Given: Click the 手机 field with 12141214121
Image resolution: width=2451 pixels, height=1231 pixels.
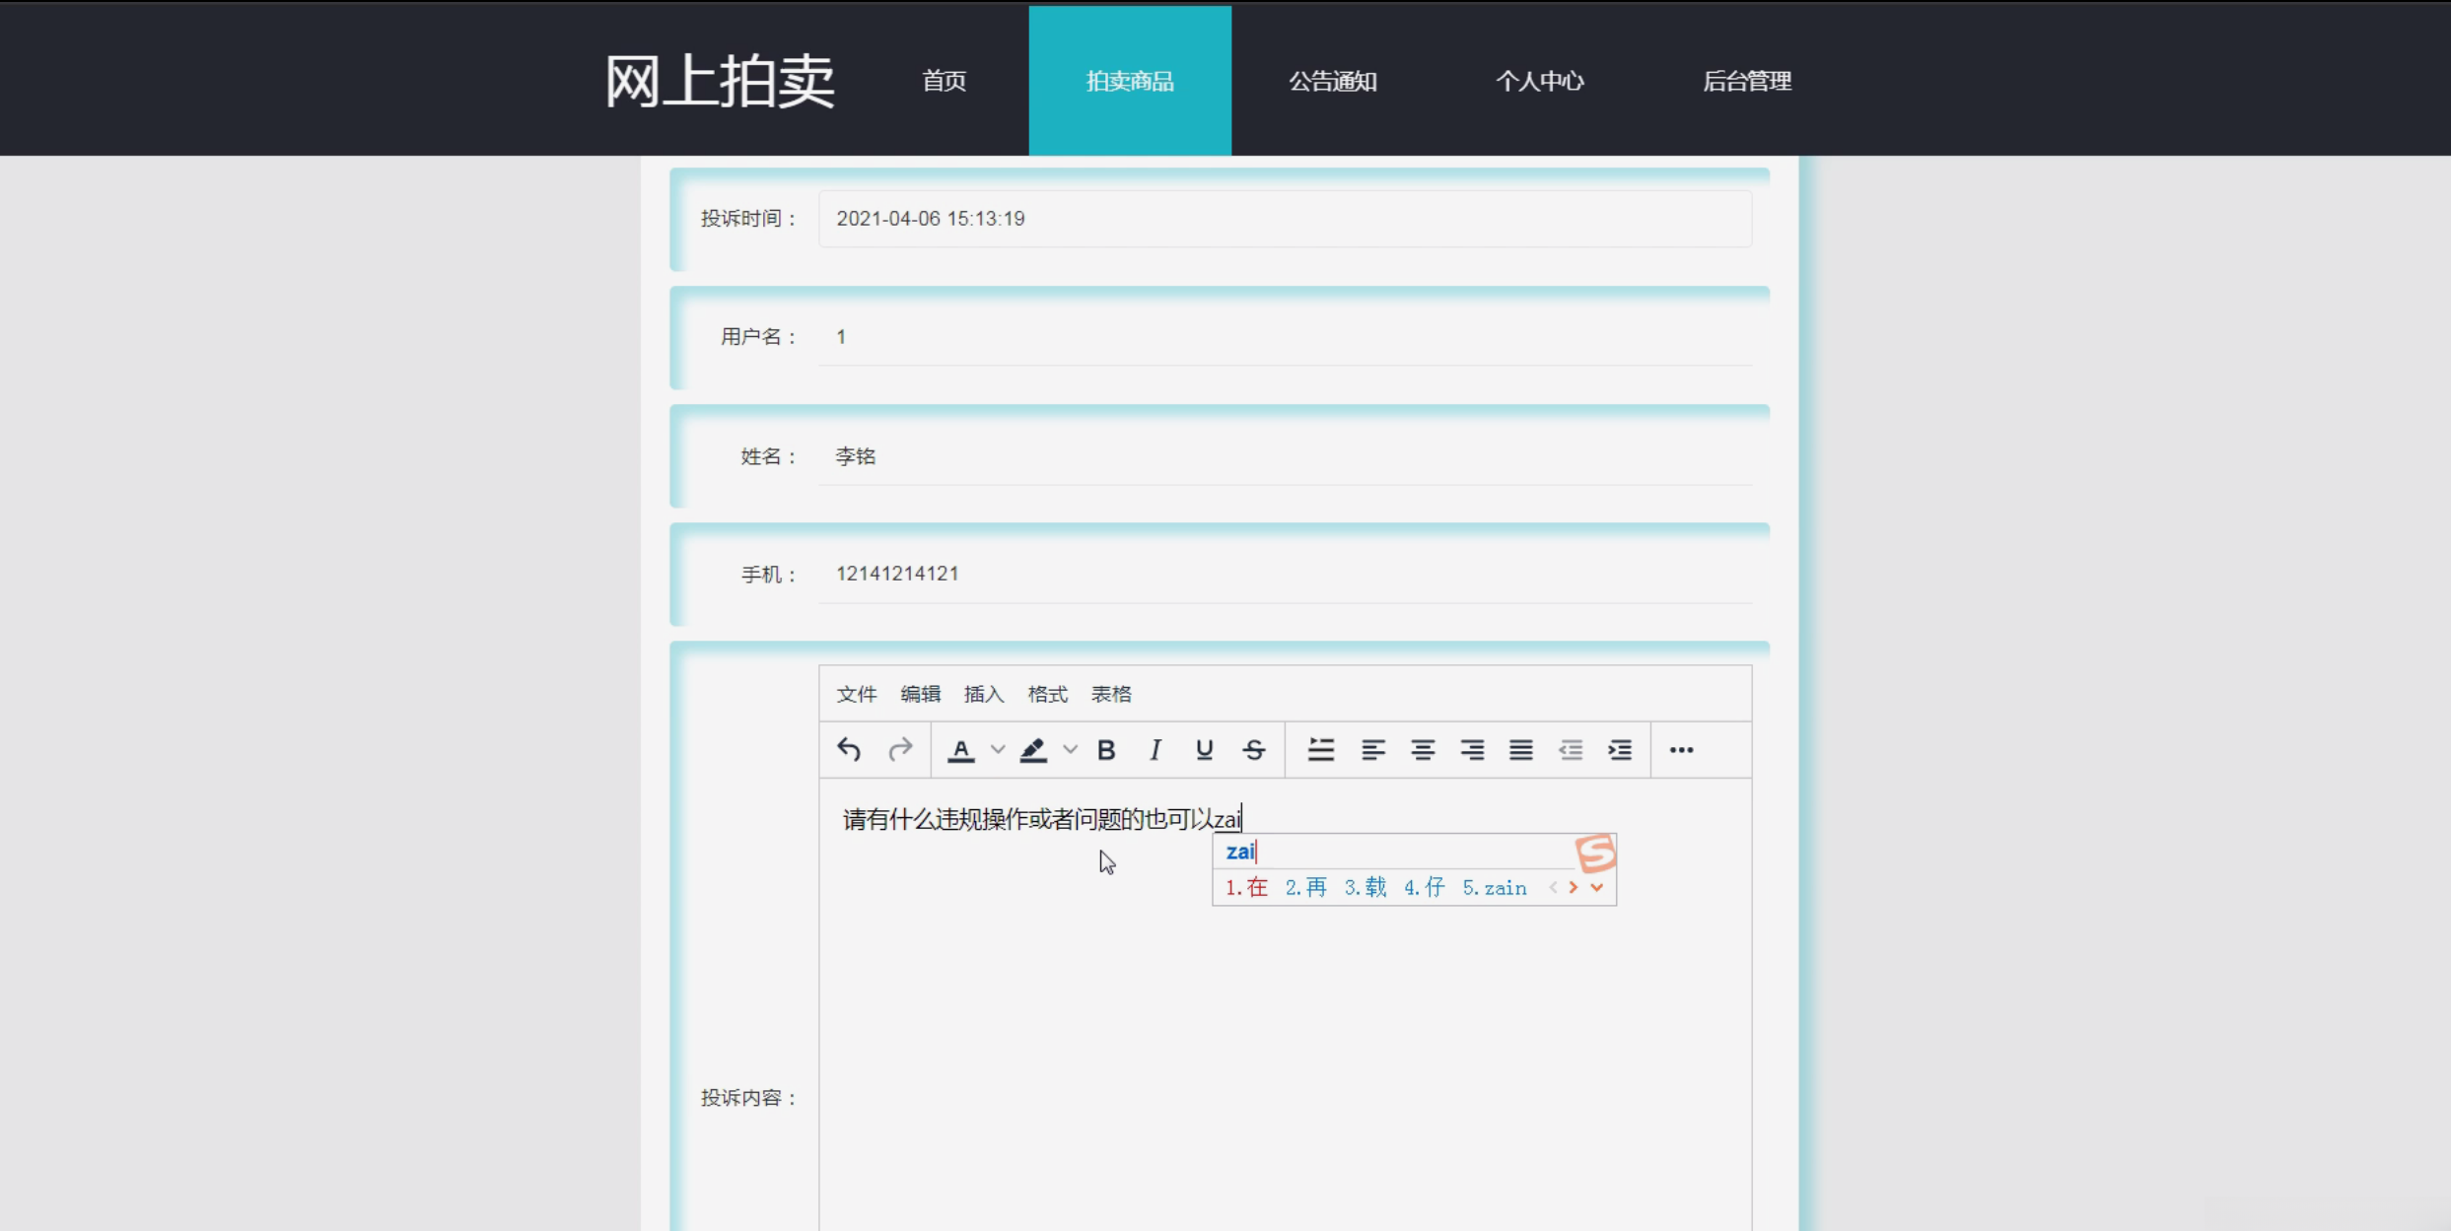Looking at the screenshot, I should [x=1285, y=574].
